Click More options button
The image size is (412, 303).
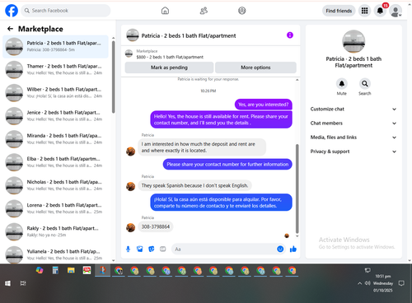point(255,68)
